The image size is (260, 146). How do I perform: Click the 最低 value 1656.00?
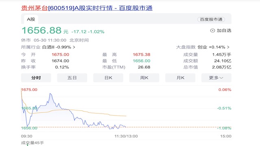pyautogui.click(x=141, y=61)
